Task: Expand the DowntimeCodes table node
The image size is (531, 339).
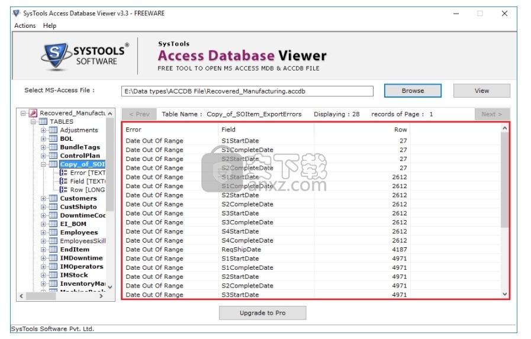Action: click(x=43, y=215)
